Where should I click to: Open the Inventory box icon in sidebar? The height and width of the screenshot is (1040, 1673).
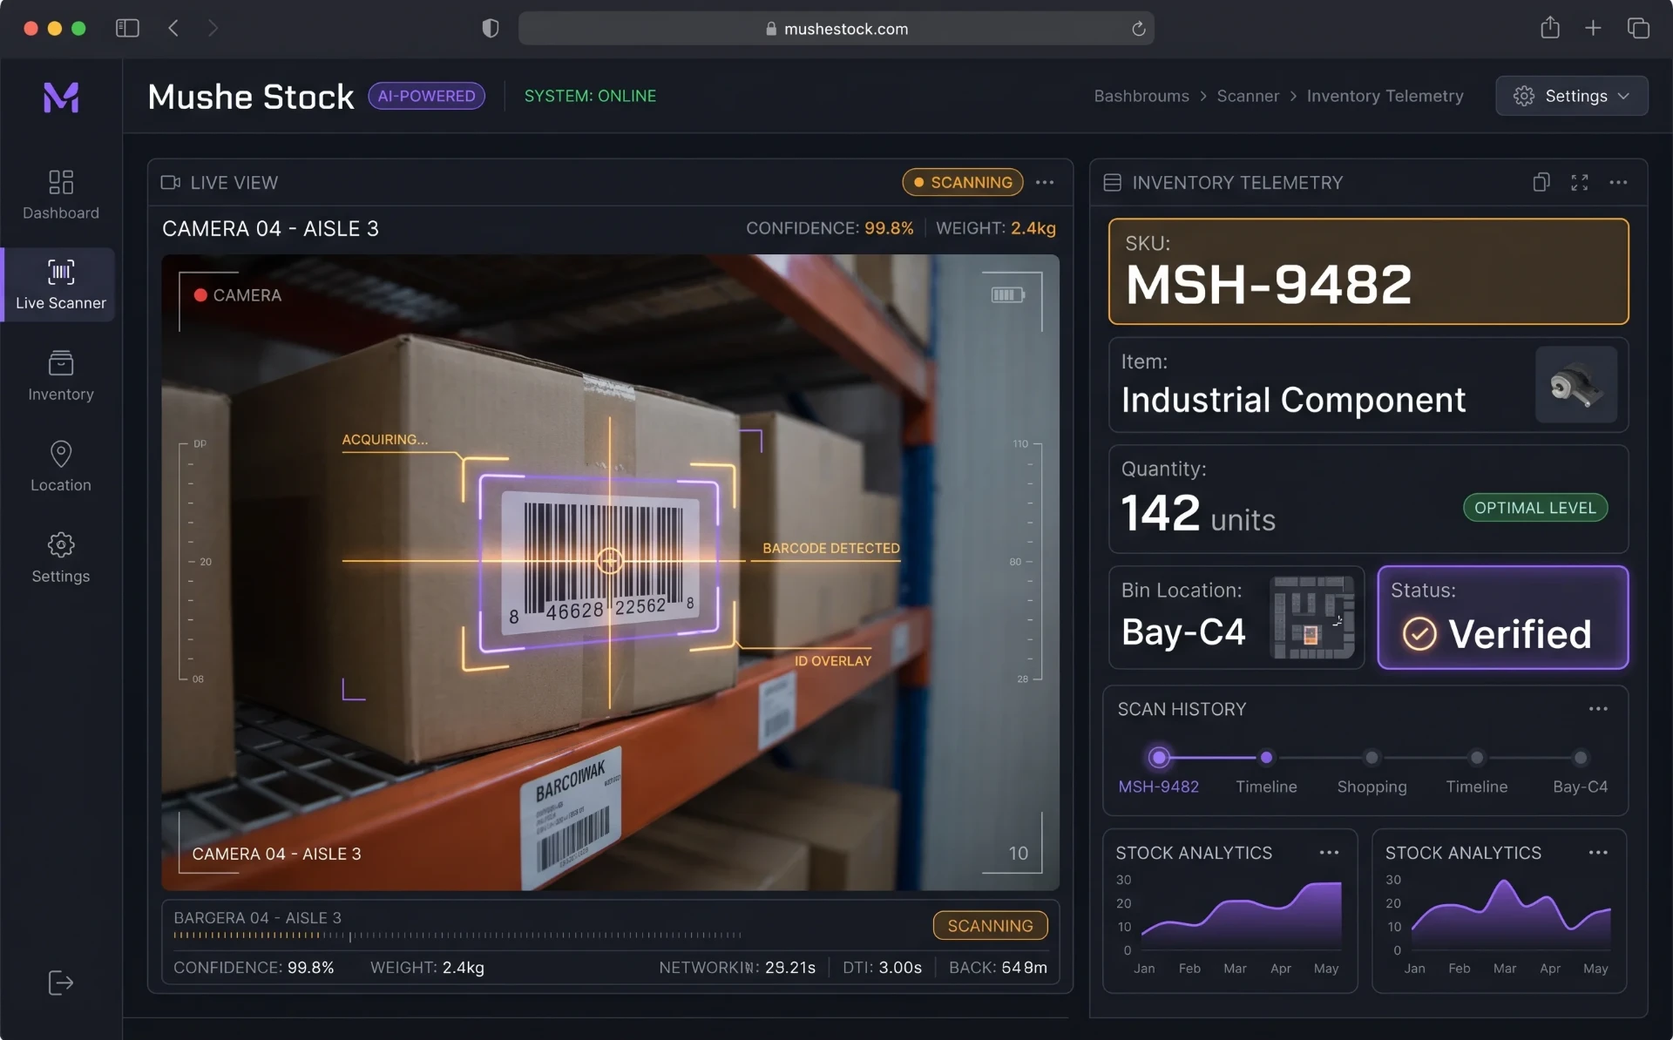pos(61,362)
